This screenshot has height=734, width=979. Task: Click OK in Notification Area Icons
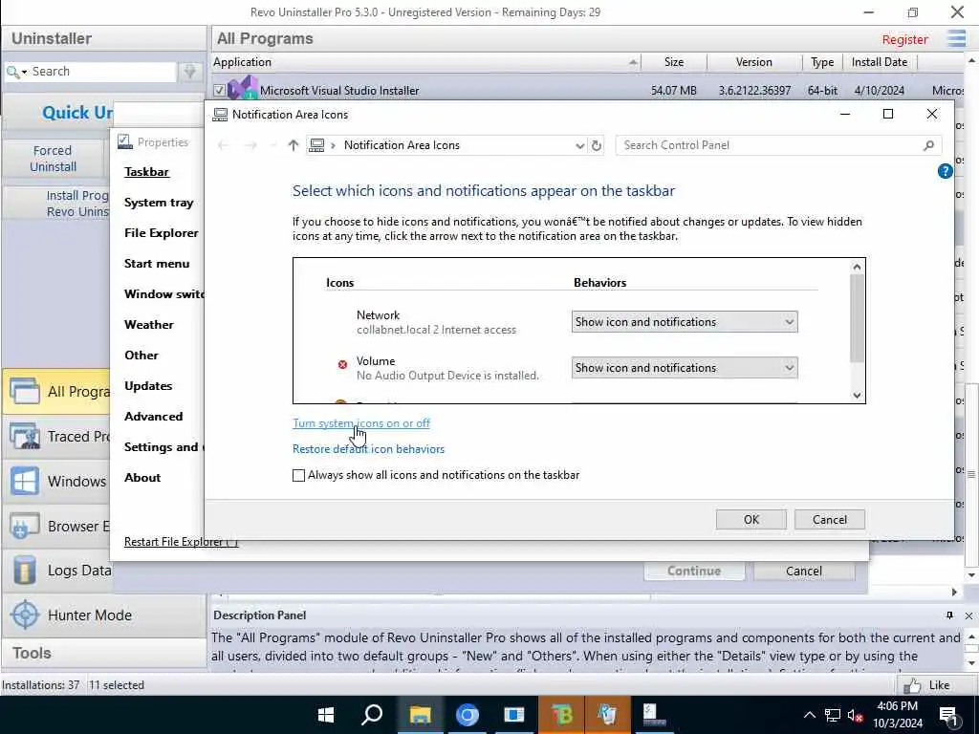(x=751, y=520)
